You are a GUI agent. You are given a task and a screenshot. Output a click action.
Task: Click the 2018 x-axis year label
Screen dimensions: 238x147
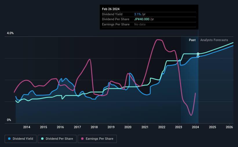click(94, 127)
